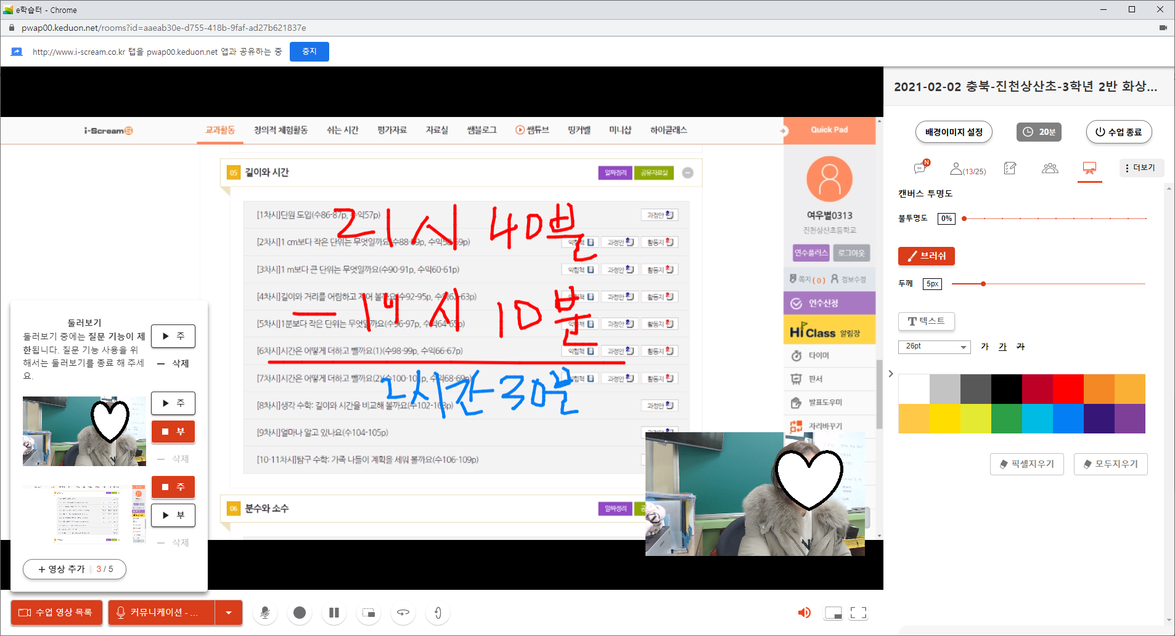Open the 창의적 체험활동 menu tab
This screenshot has width=1175, height=636.
point(280,130)
